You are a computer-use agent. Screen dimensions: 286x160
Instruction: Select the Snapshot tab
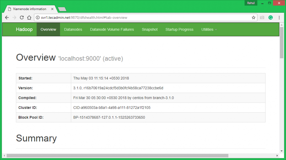pos(149,30)
